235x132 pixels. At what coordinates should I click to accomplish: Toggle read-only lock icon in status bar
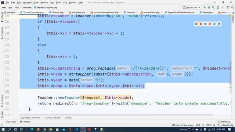point(214,125)
